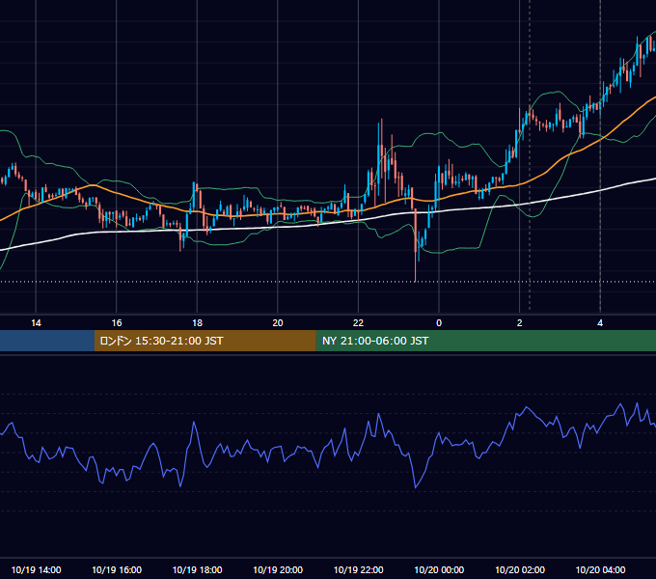Click the 4 hour label on the price chart axis

600,323
